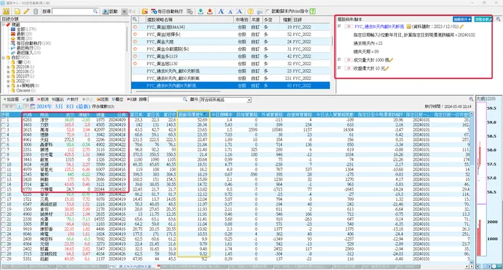Click 取消 cancel selection item
The width and height of the screenshot is (503, 270).
click(43, 100)
